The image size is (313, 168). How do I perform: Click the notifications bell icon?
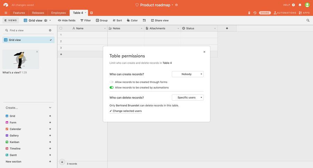[x=300, y=5]
